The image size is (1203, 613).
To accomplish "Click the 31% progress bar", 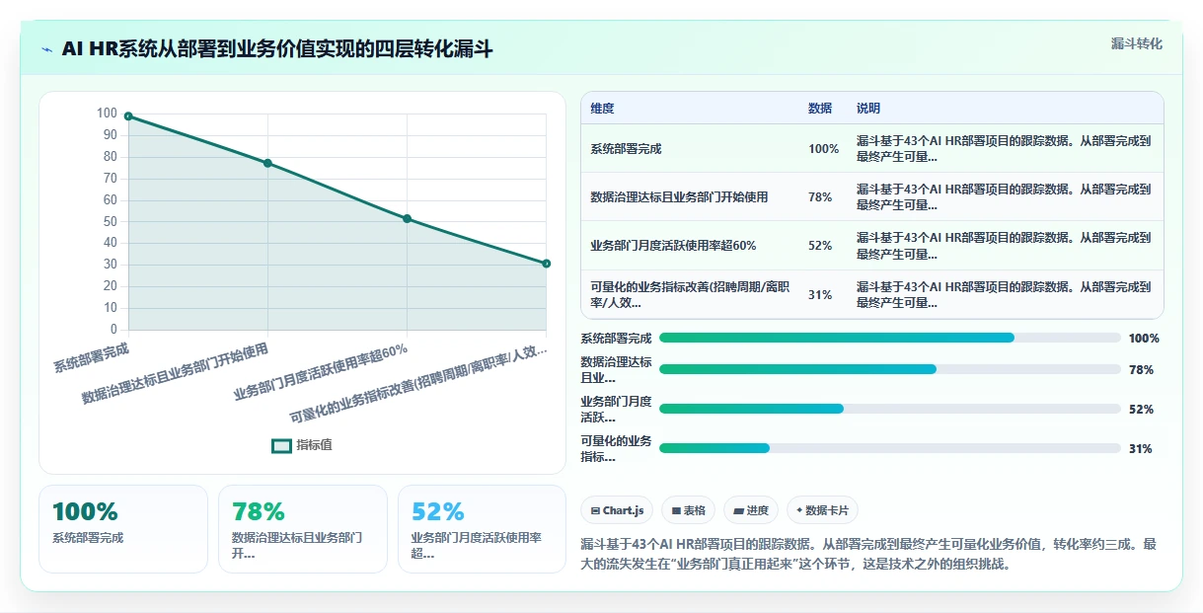I will click(889, 448).
